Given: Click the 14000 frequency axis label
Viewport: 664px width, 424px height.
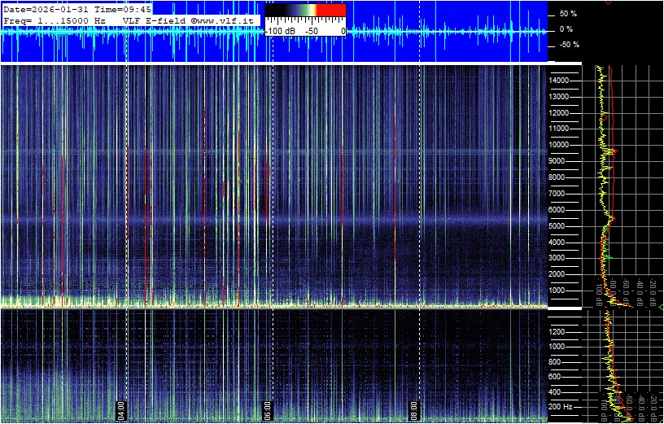Looking at the screenshot, I should pyautogui.click(x=559, y=81).
